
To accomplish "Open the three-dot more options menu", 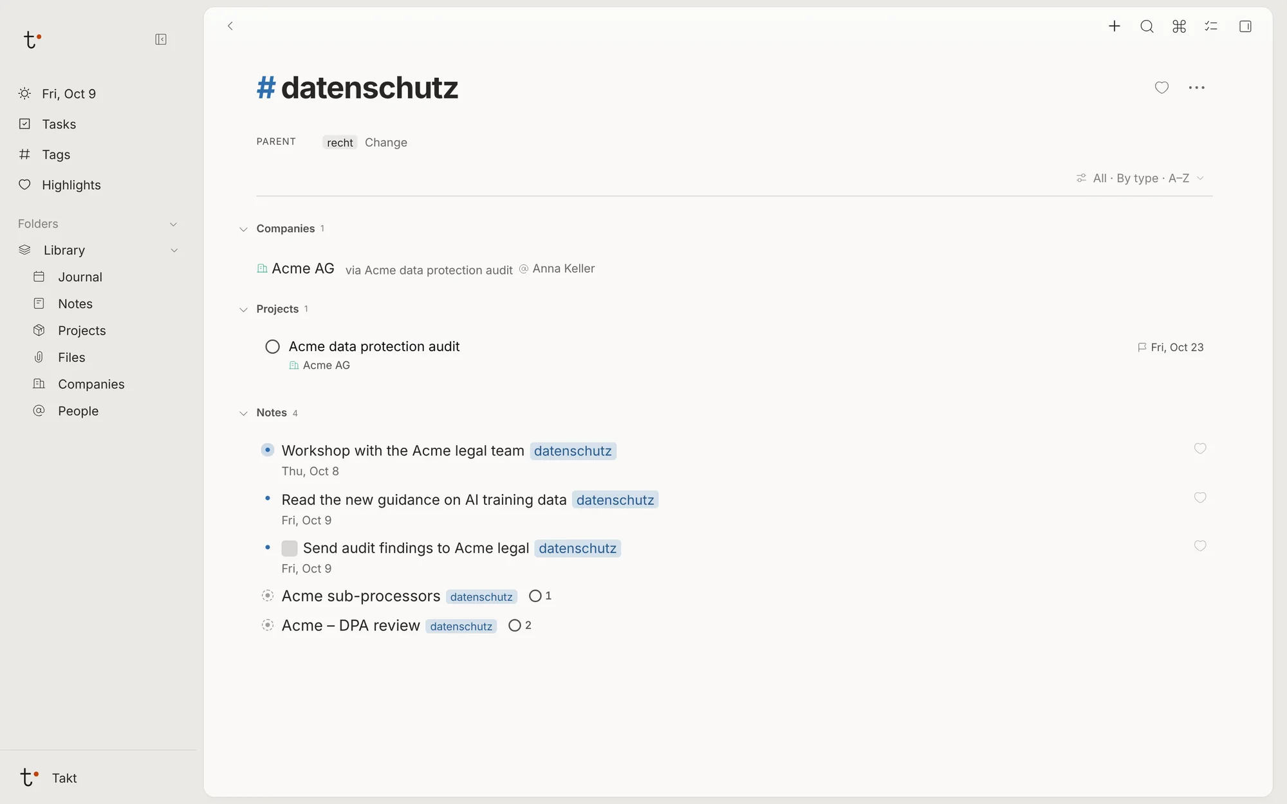I will coord(1197,87).
